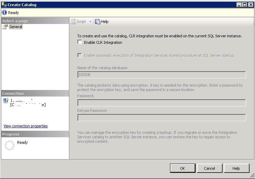Click the blue info icon beside Ready
The image size is (255, 179).
(x=4, y=12)
